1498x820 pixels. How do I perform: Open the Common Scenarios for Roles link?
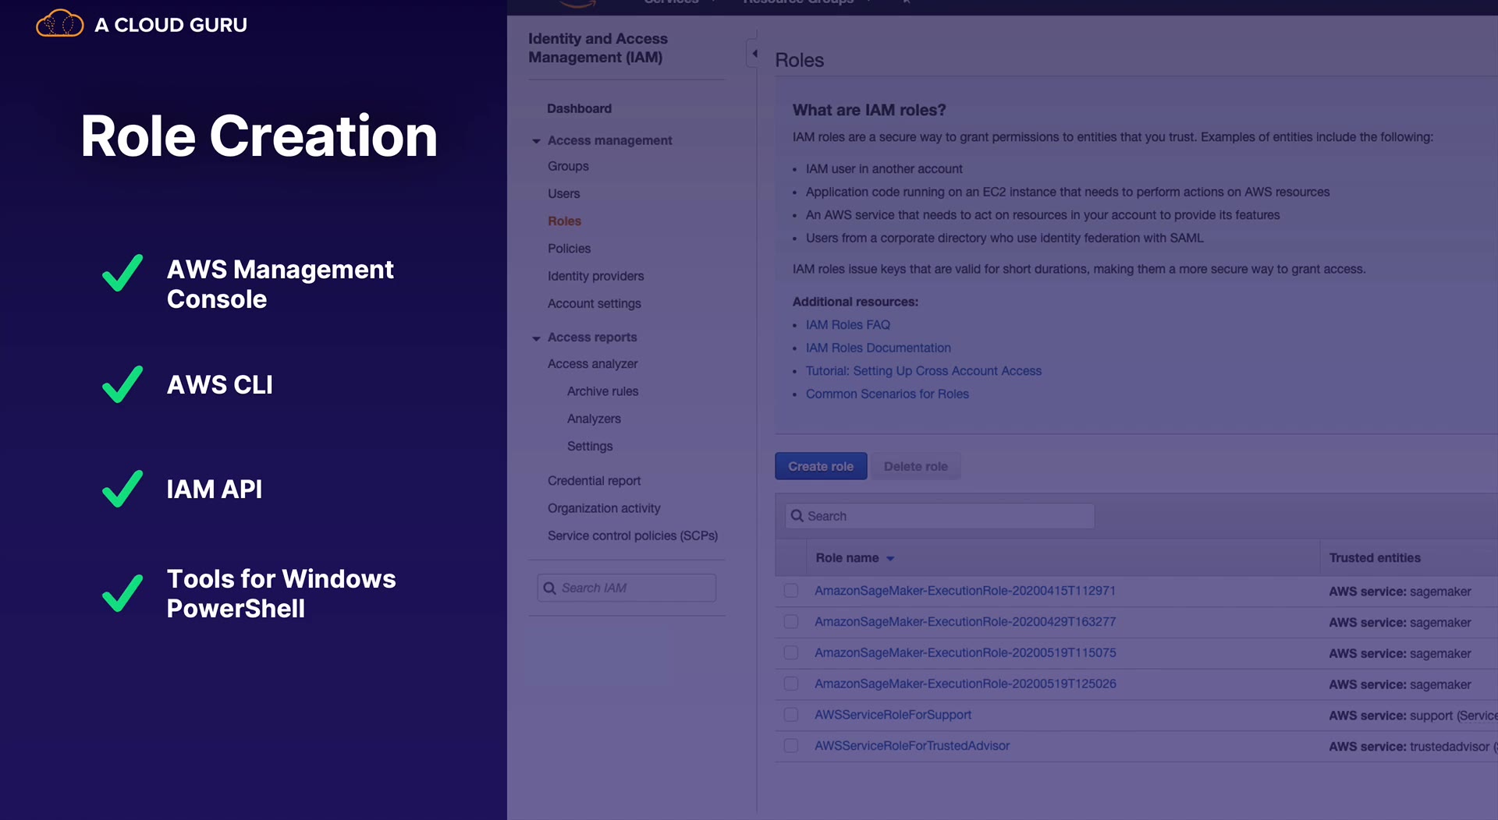887,394
